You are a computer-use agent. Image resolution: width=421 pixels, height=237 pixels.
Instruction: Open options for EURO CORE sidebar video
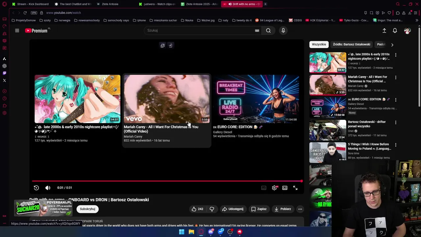click(396, 100)
